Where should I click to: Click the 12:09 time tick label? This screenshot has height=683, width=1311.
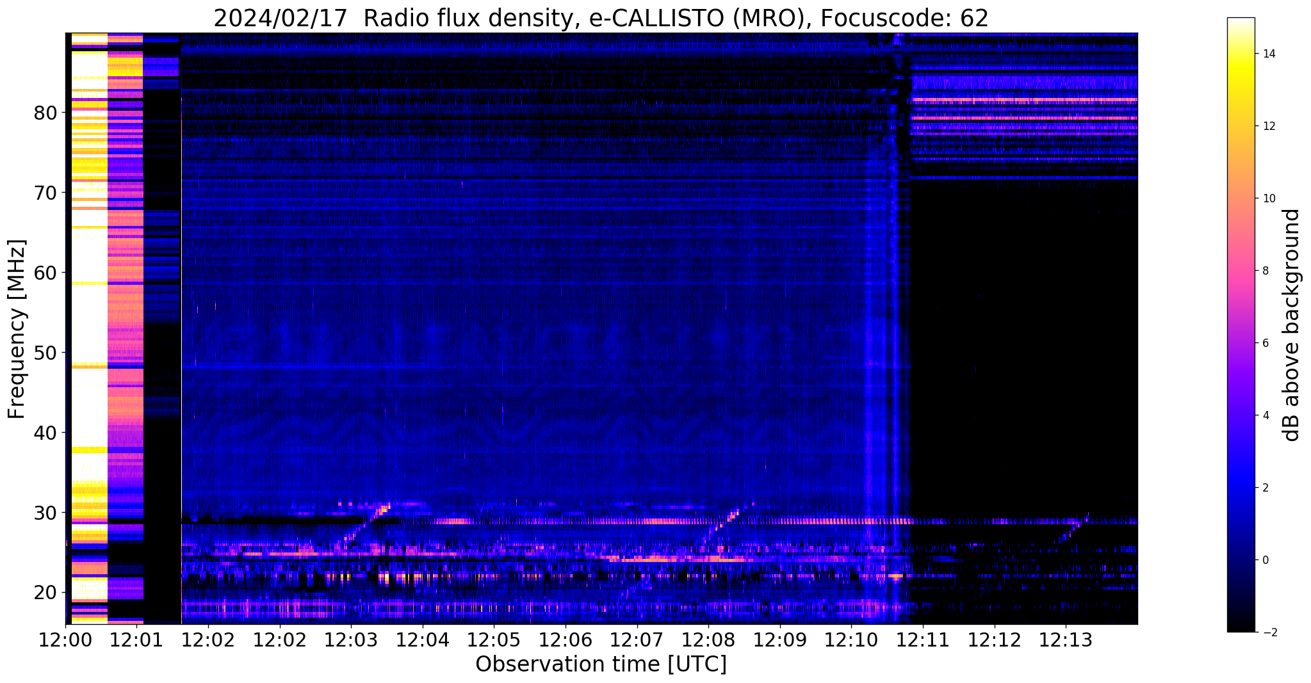[780, 639]
